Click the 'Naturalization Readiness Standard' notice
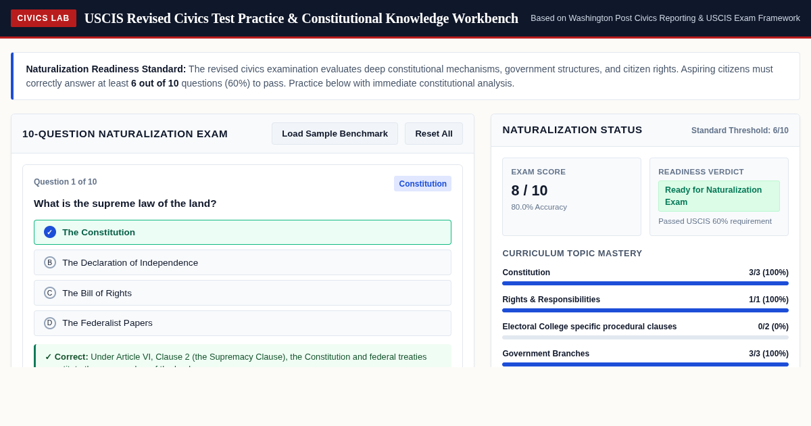811x426 pixels. 405,76
